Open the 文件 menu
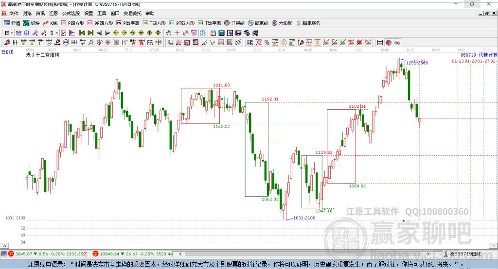Image resolution: width=498 pixels, height=269 pixels. pyautogui.click(x=14, y=13)
